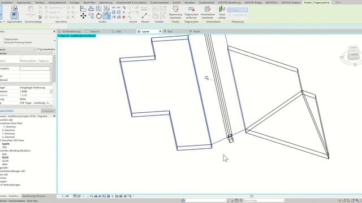Activate the Rotate tool

pyautogui.click(x=99, y=16)
